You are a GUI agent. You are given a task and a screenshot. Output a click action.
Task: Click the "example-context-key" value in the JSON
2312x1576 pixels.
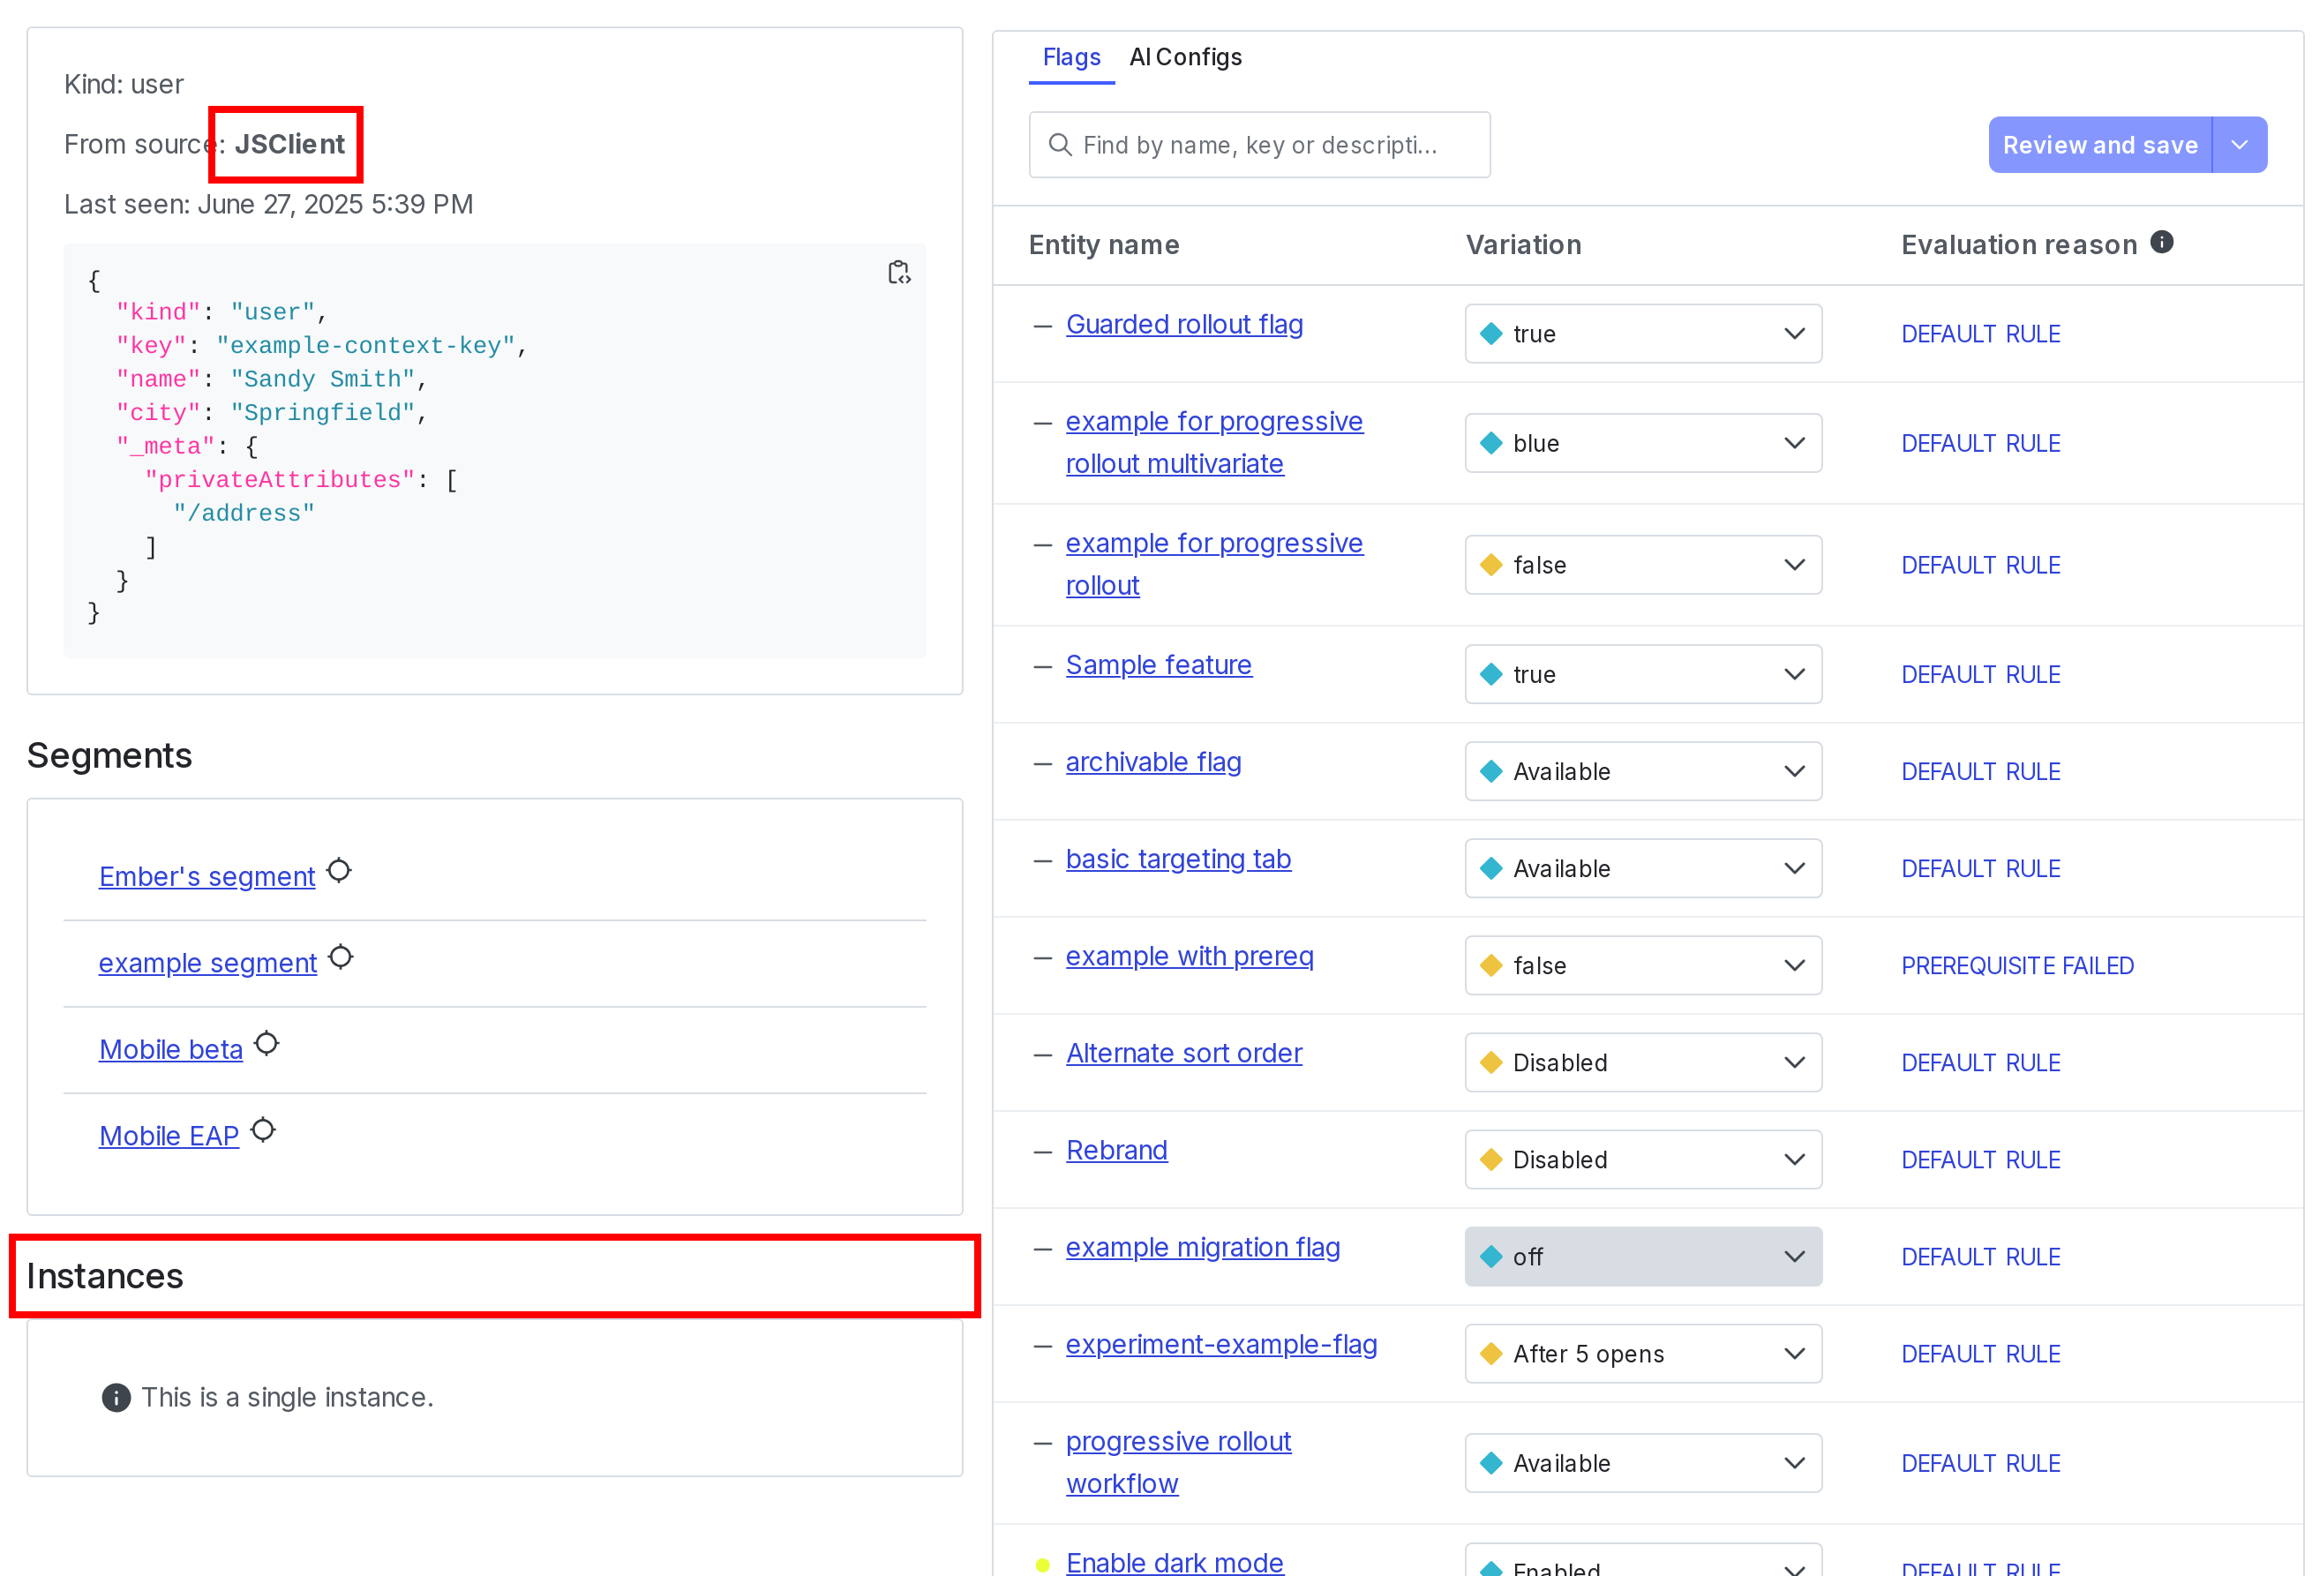point(365,345)
